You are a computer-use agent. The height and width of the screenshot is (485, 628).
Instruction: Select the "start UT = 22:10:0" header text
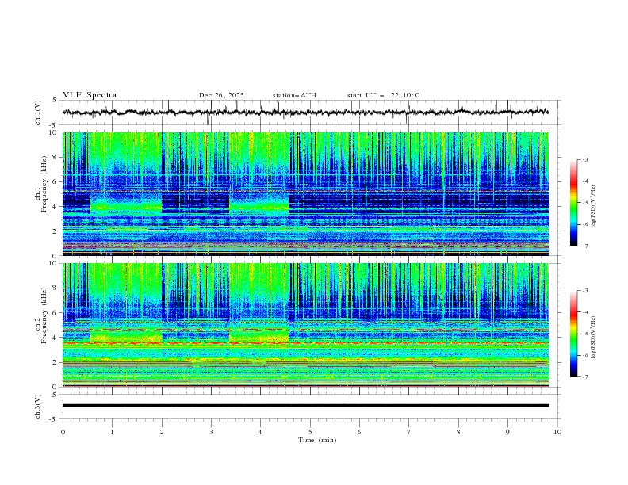(x=383, y=95)
